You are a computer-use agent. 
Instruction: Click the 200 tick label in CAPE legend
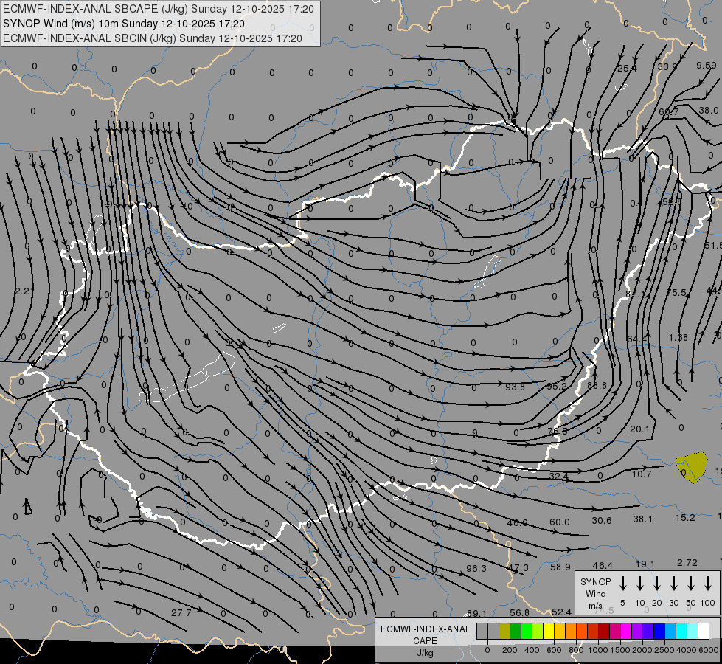pos(510,650)
